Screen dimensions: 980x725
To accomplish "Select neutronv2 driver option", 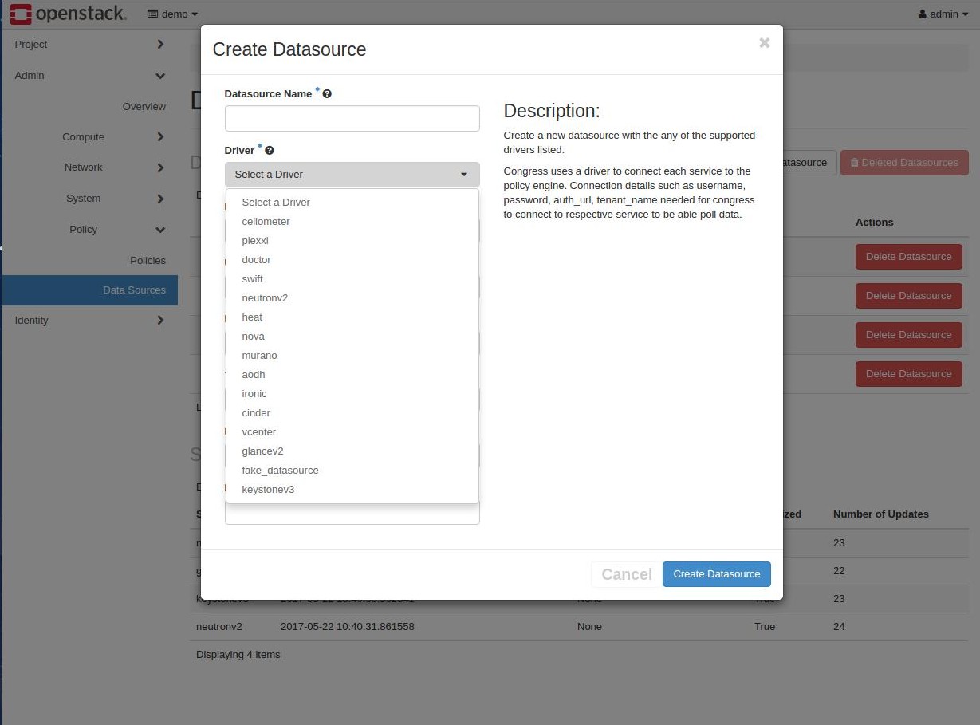I will pos(352,298).
